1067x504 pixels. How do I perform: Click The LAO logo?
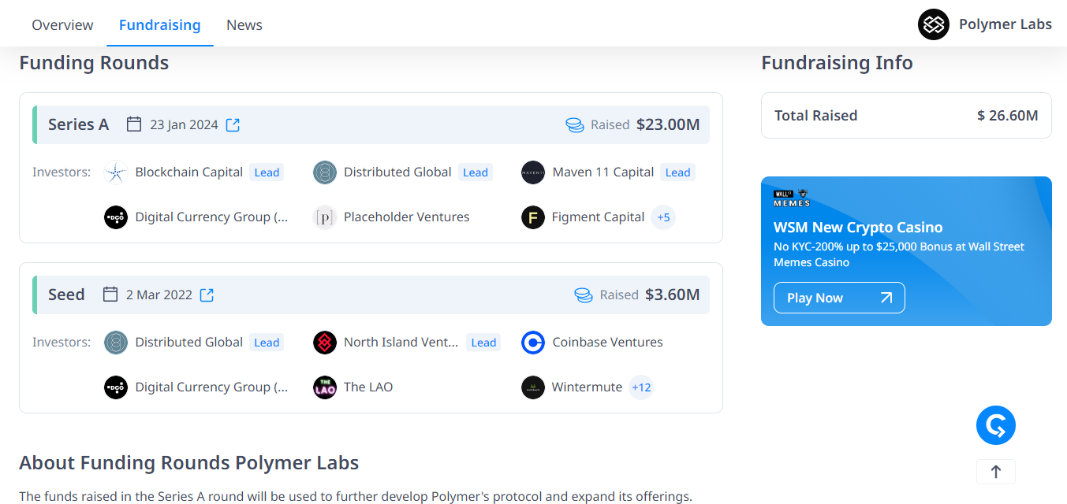[325, 387]
